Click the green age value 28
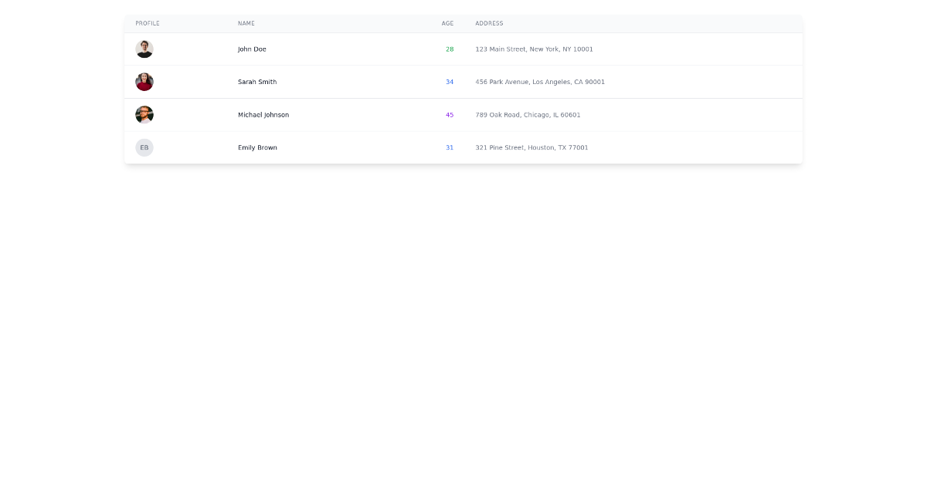This screenshot has width=927, height=486. 450,49
